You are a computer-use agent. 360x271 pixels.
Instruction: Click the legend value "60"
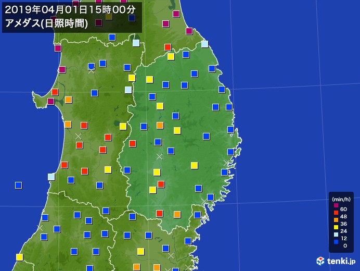point(343,209)
